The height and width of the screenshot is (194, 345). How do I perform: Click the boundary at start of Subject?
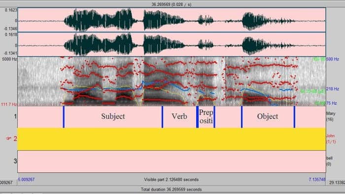[64, 117]
